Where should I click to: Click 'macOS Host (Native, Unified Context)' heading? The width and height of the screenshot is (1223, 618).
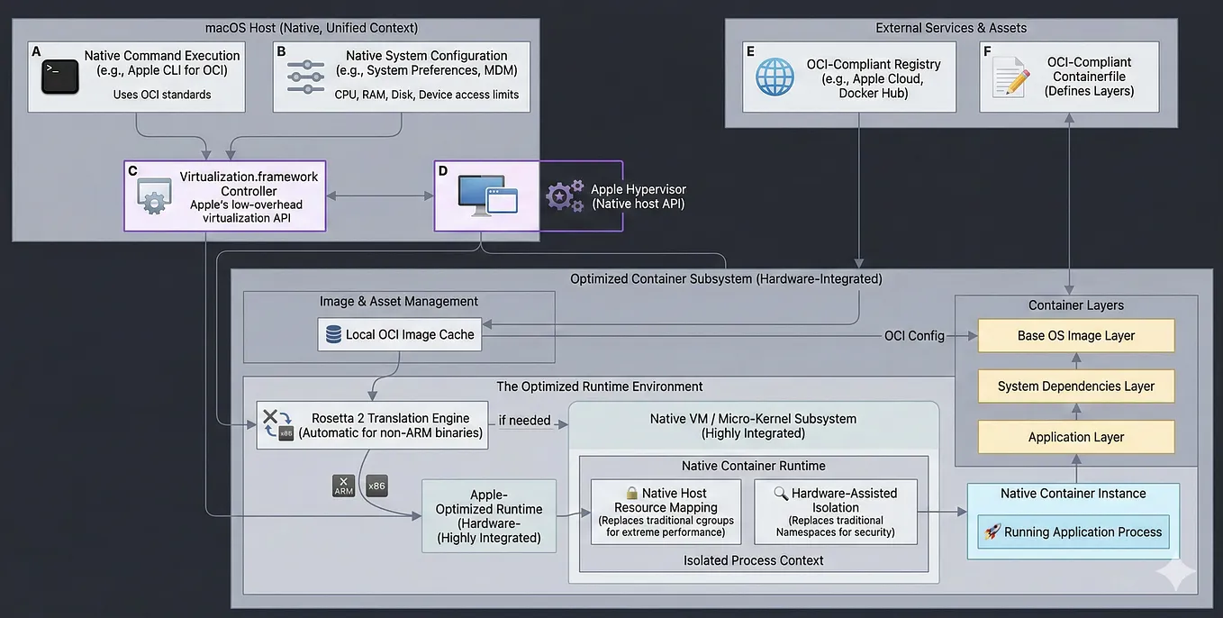(x=312, y=28)
